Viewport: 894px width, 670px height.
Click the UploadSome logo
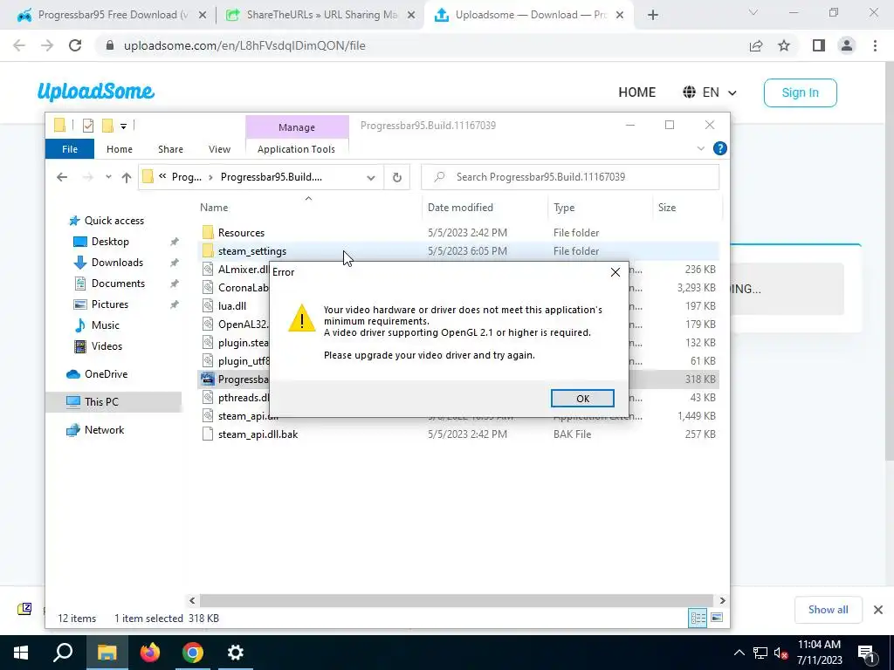tap(96, 92)
